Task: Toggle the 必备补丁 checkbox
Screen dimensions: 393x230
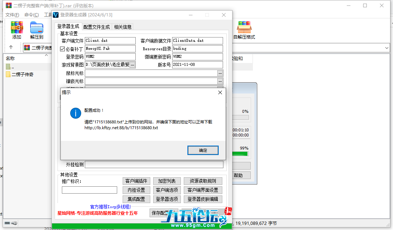Action: tap(62, 49)
